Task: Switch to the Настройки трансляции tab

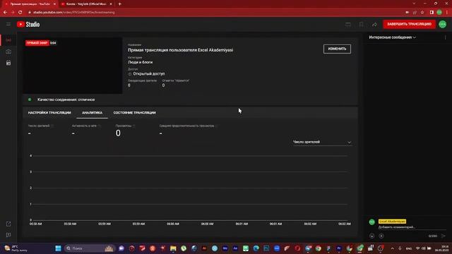Action: coord(49,113)
